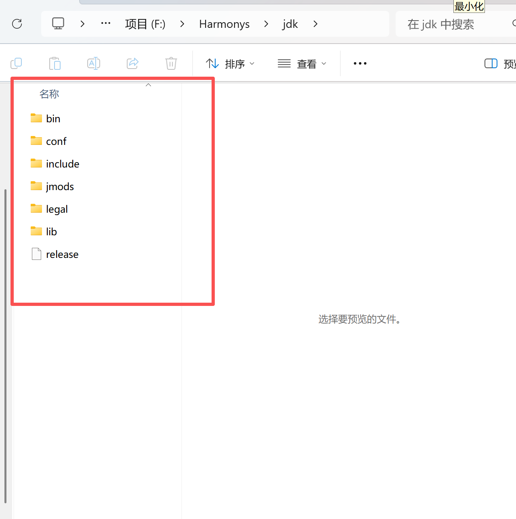Click the release file item
Viewport: 516px width, 519px height.
tap(62, 254)
